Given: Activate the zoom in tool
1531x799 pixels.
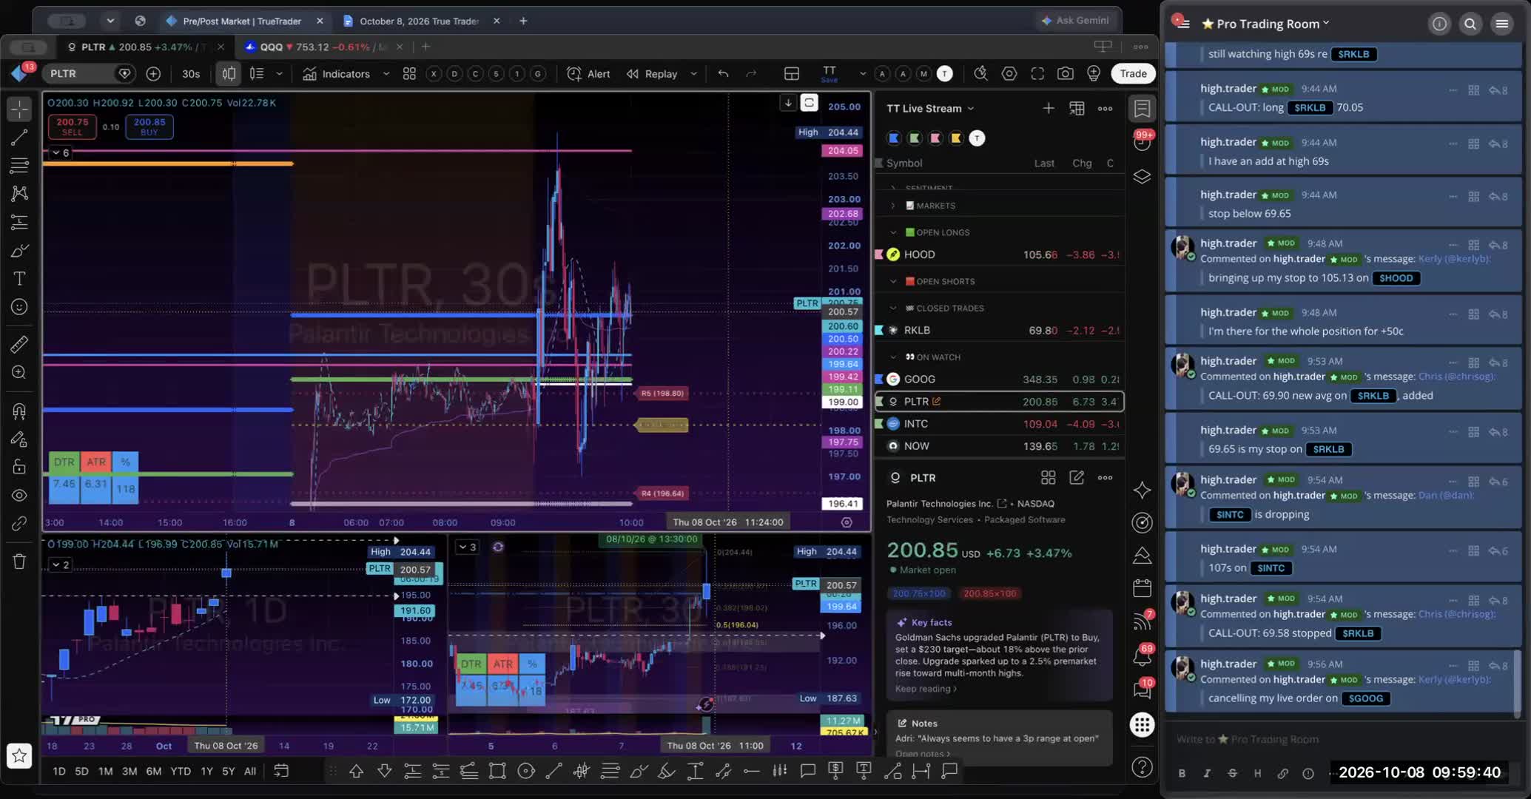Looking at the screenshot, I should [19, 372].
